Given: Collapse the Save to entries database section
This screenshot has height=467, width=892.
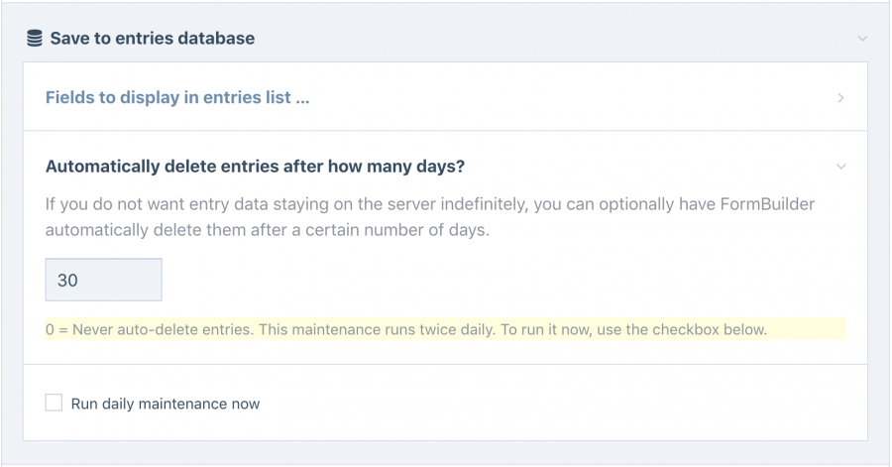Looking at the screenshot, I should pos(862,39).
